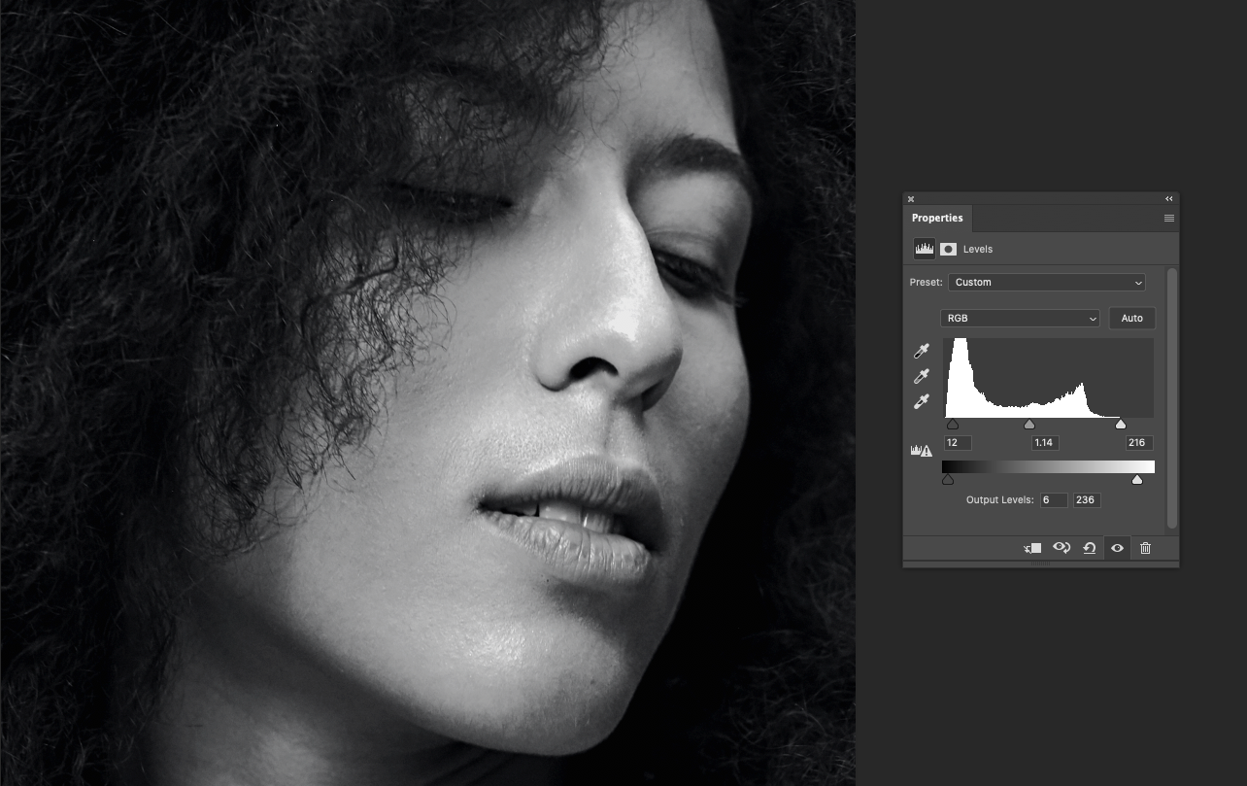The height and width of the screenshot is (786, 1247).
Task: Select the Output Levels value showing 6
Action: click(1054, 499)
